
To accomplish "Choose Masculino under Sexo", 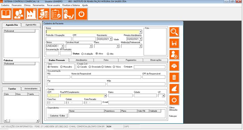I will 61,67.
